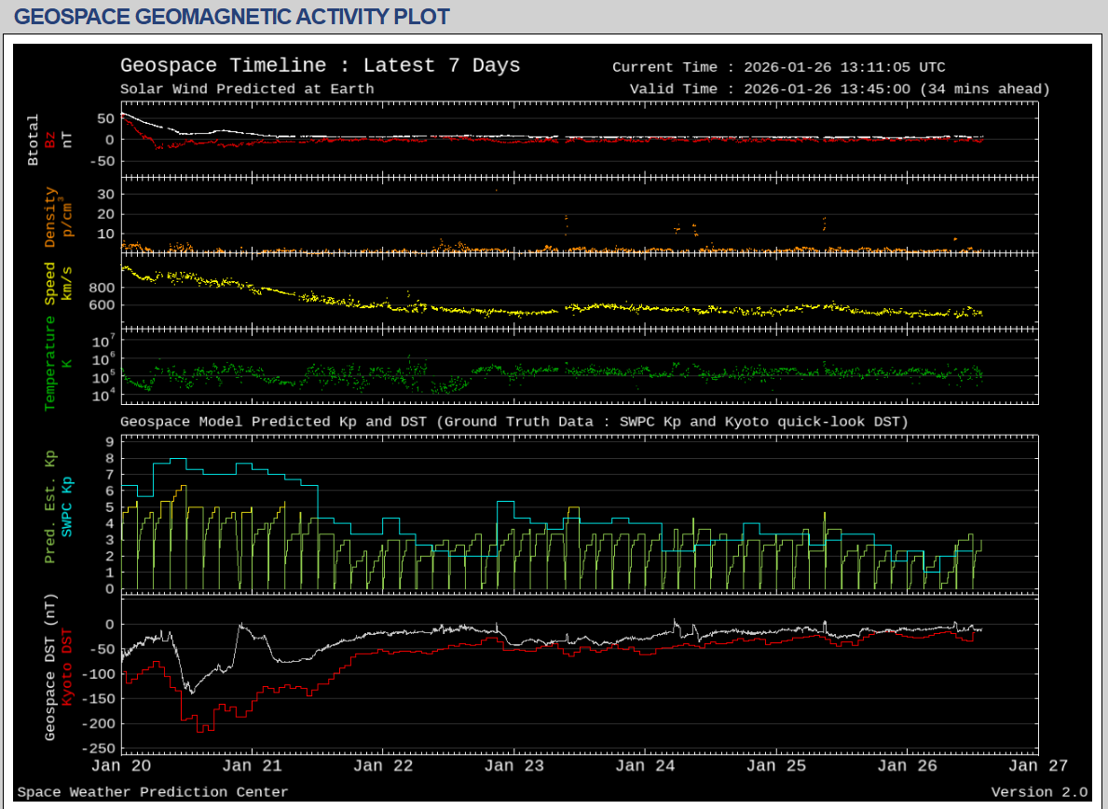This screenshot has height=809, width=1108.
Task: Click the cyan SWPC Kp axis label
Action: (66, 506)
